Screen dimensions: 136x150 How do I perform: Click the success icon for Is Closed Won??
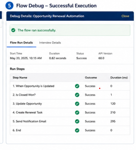pyautogui.click(x=77, y=95)
